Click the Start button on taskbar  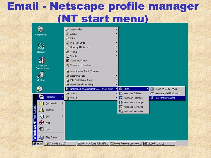coord(38,143)
